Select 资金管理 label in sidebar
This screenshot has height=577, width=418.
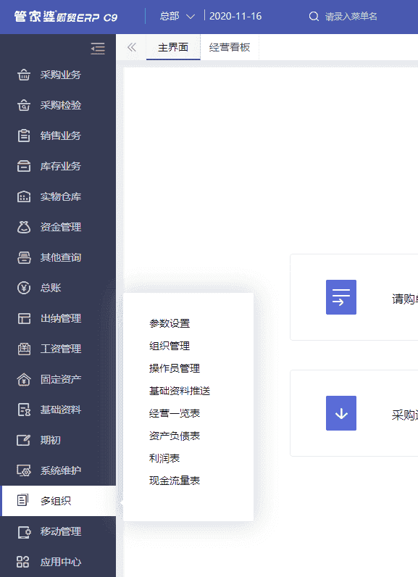click(61, 227)
